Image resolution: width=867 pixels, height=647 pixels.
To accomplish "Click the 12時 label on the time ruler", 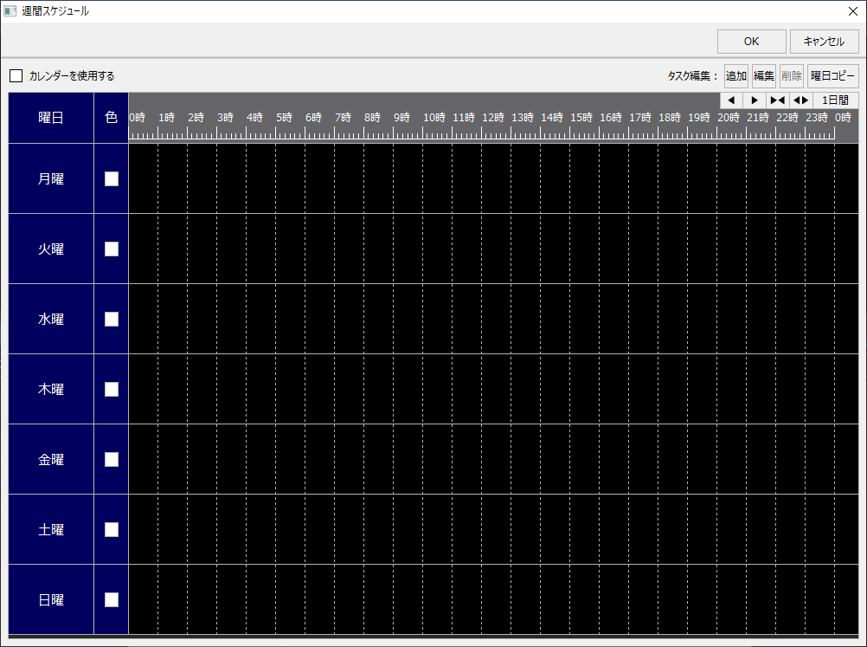I will tap(492, 117).
